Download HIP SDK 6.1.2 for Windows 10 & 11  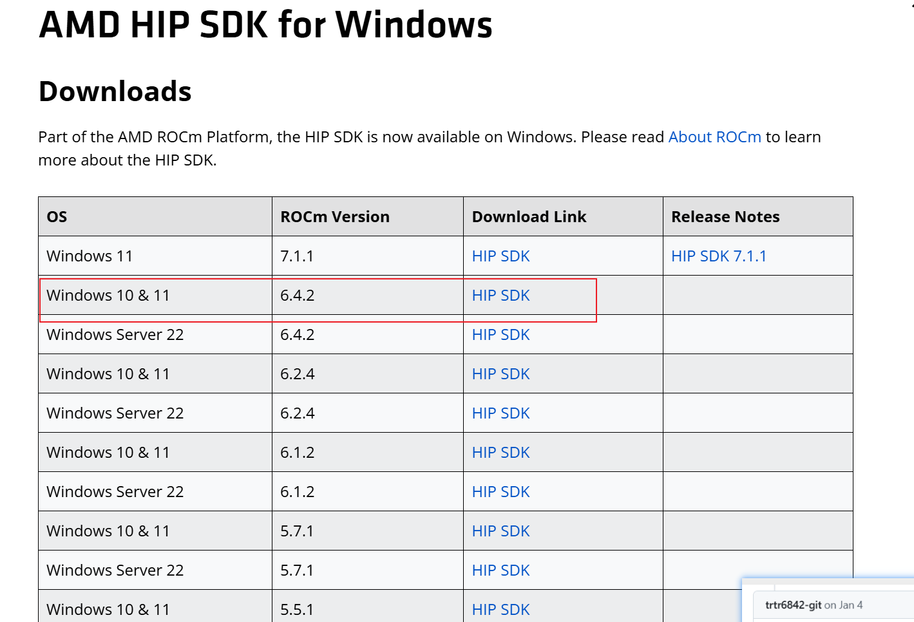[x=500, y=453]
